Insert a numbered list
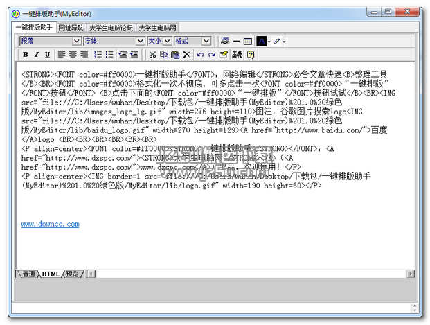The height and width of the screenshot is (325, 430). click(x=98, y=54)
